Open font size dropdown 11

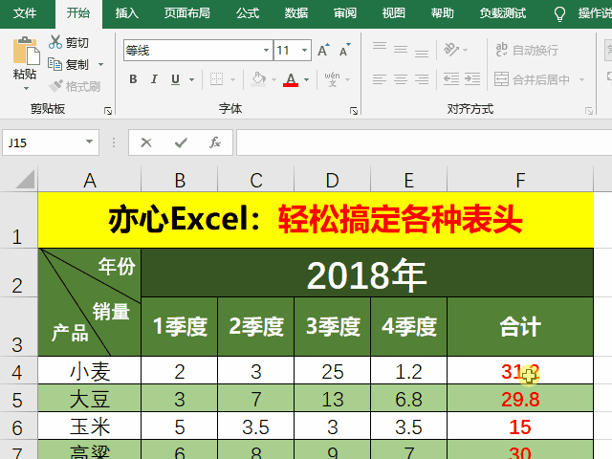click(304, 50)
